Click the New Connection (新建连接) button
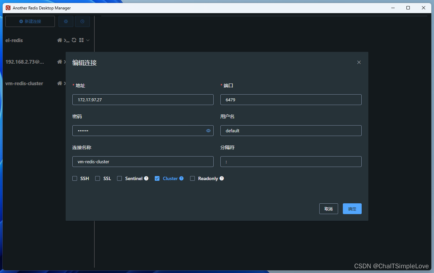The width and height of the screenshot is (434, 273). coord(30,21)
